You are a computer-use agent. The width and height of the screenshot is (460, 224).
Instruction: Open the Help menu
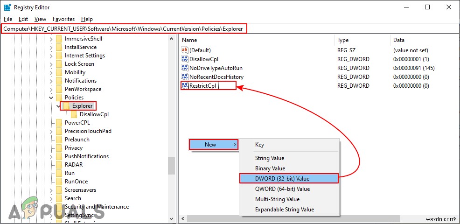click(x=87, y=19)
